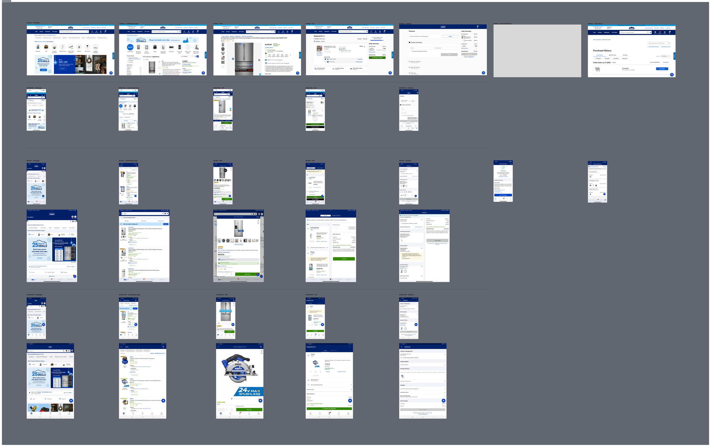Image resolution: width=711 pixels, height=447 pixels.
Task: Click chat bubble in Desktop Checkout frame
Action: pyautogui.click(x=483, y=73)
